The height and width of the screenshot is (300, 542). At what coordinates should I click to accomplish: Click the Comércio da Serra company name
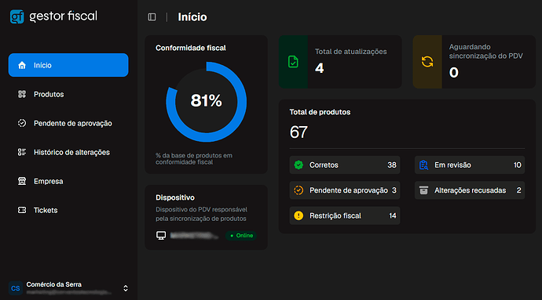(x=54, y=284)
